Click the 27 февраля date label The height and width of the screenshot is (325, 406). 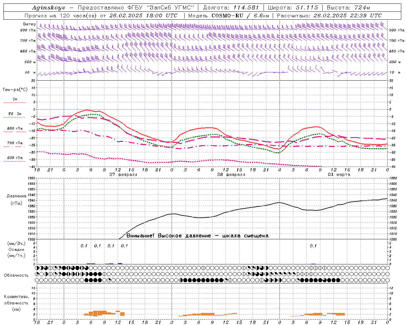(x=123, y=175)
